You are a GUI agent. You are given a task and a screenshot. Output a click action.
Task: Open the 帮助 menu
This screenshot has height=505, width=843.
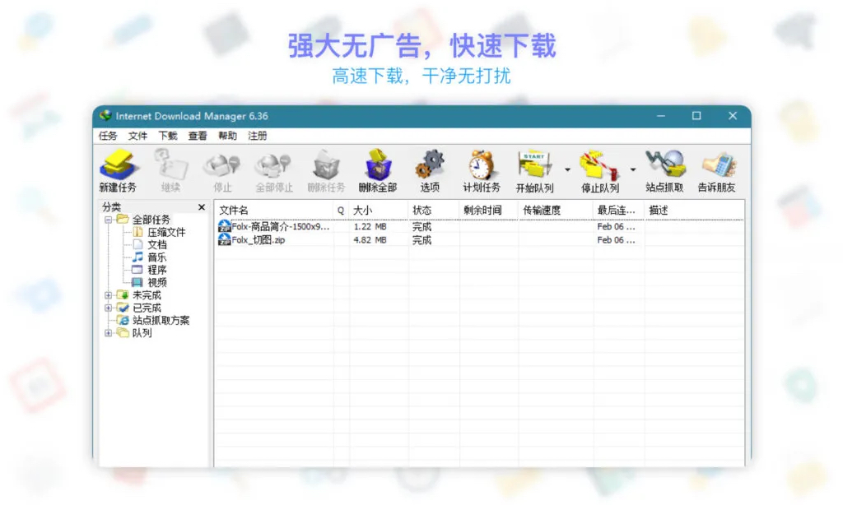pyautogui.click(x=227, y=136)
